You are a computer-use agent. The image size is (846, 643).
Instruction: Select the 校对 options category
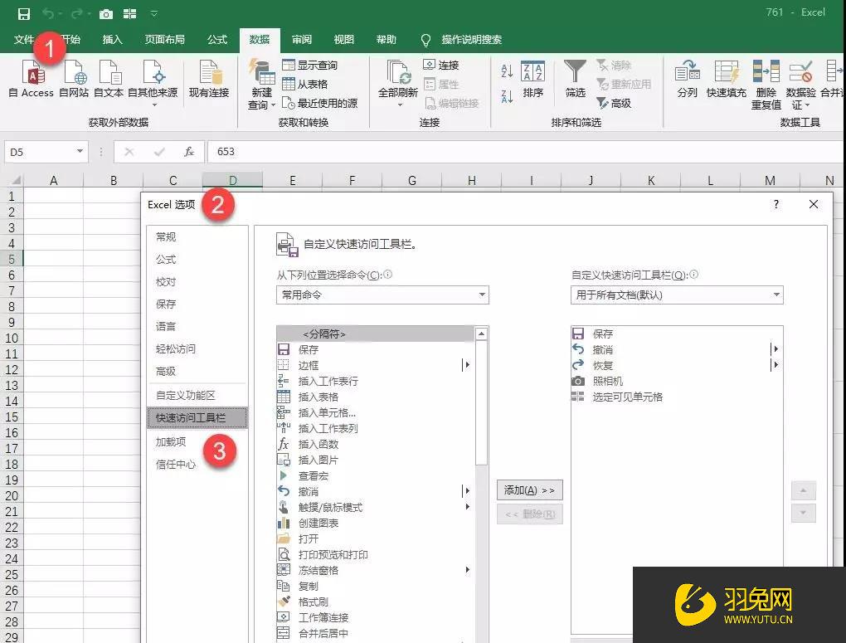coord(166,282)
